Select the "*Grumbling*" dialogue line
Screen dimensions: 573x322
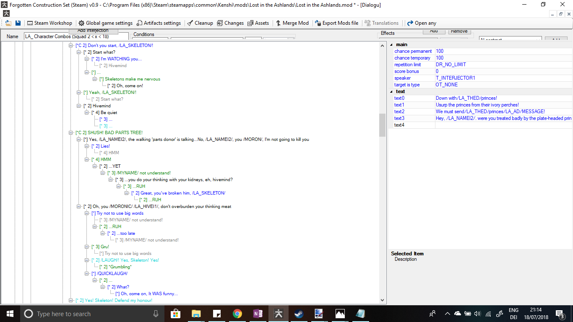coord(115,267)
